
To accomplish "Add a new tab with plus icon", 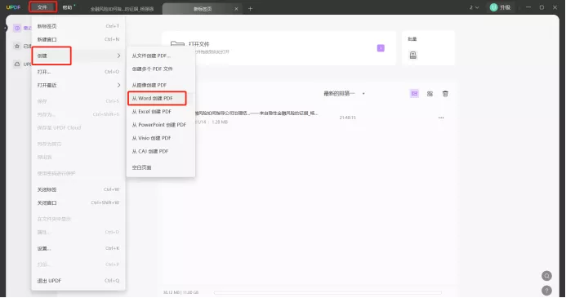I will point(250,9).
